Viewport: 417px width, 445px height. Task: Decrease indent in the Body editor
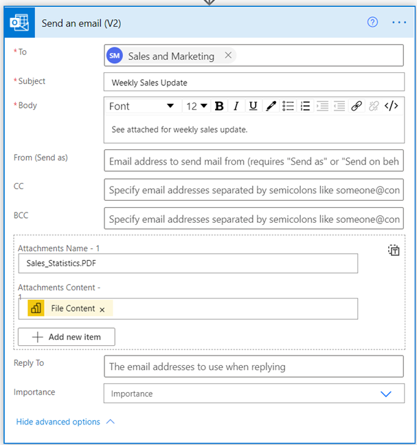339,106
